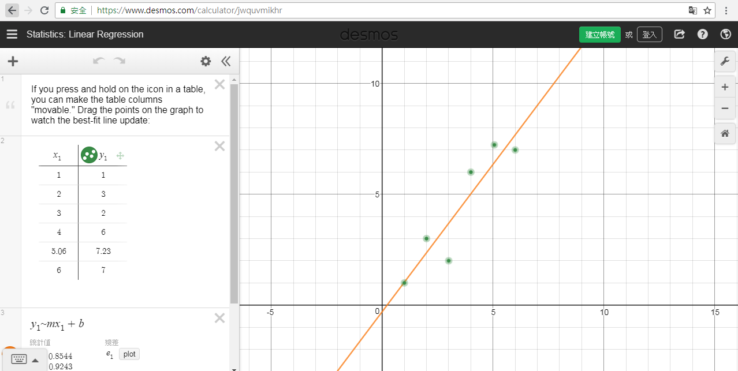Select the table cell with 7.23

(103, 252)
